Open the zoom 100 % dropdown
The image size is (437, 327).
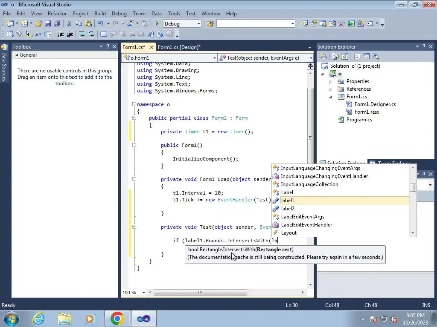[x=144, y=293]
